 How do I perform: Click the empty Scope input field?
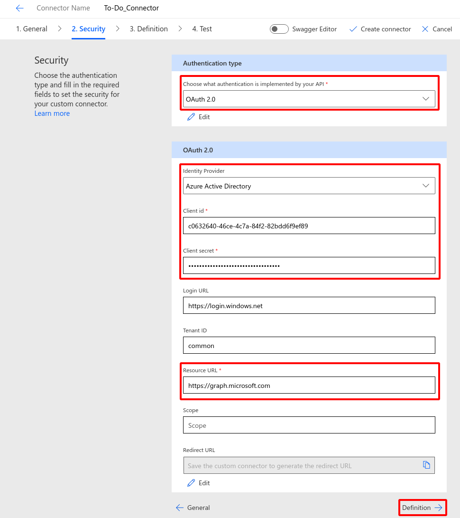309,425
